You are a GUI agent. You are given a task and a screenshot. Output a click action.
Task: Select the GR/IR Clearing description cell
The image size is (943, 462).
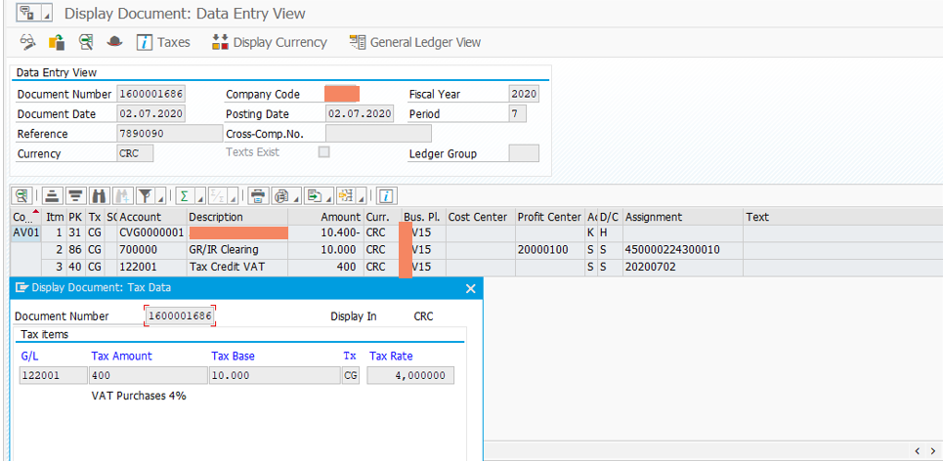[237, 249]
